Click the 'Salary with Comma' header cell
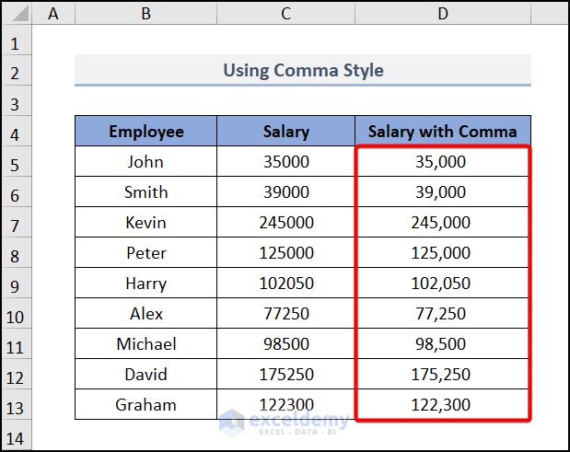Image resolution: width=570 pixels, height=452 pixels. 443,132
